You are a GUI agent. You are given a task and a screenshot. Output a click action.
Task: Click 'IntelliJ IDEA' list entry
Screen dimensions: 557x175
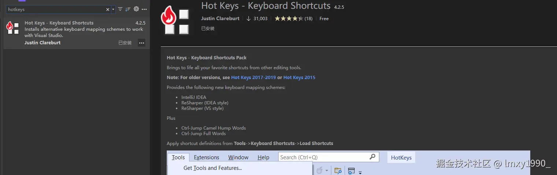click(x=194, y=97)
